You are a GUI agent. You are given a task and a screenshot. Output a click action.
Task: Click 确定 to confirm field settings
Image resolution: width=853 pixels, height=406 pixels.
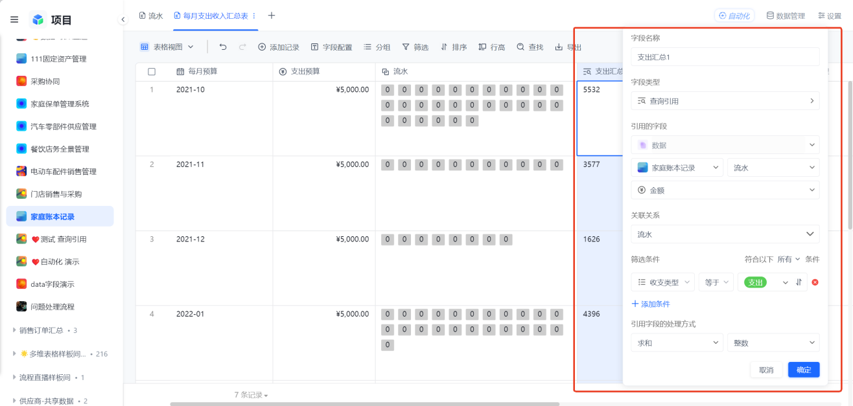[804, 370]
